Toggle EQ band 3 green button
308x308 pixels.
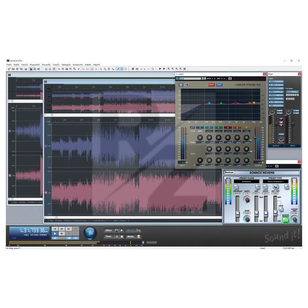(219, 128)
